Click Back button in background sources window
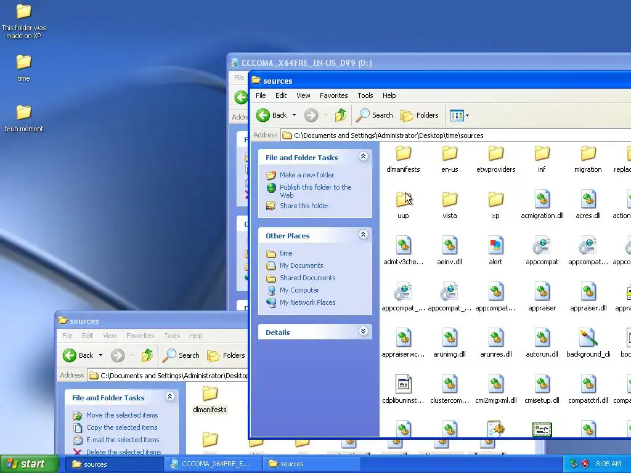The image size is (631, 473). 78,355
